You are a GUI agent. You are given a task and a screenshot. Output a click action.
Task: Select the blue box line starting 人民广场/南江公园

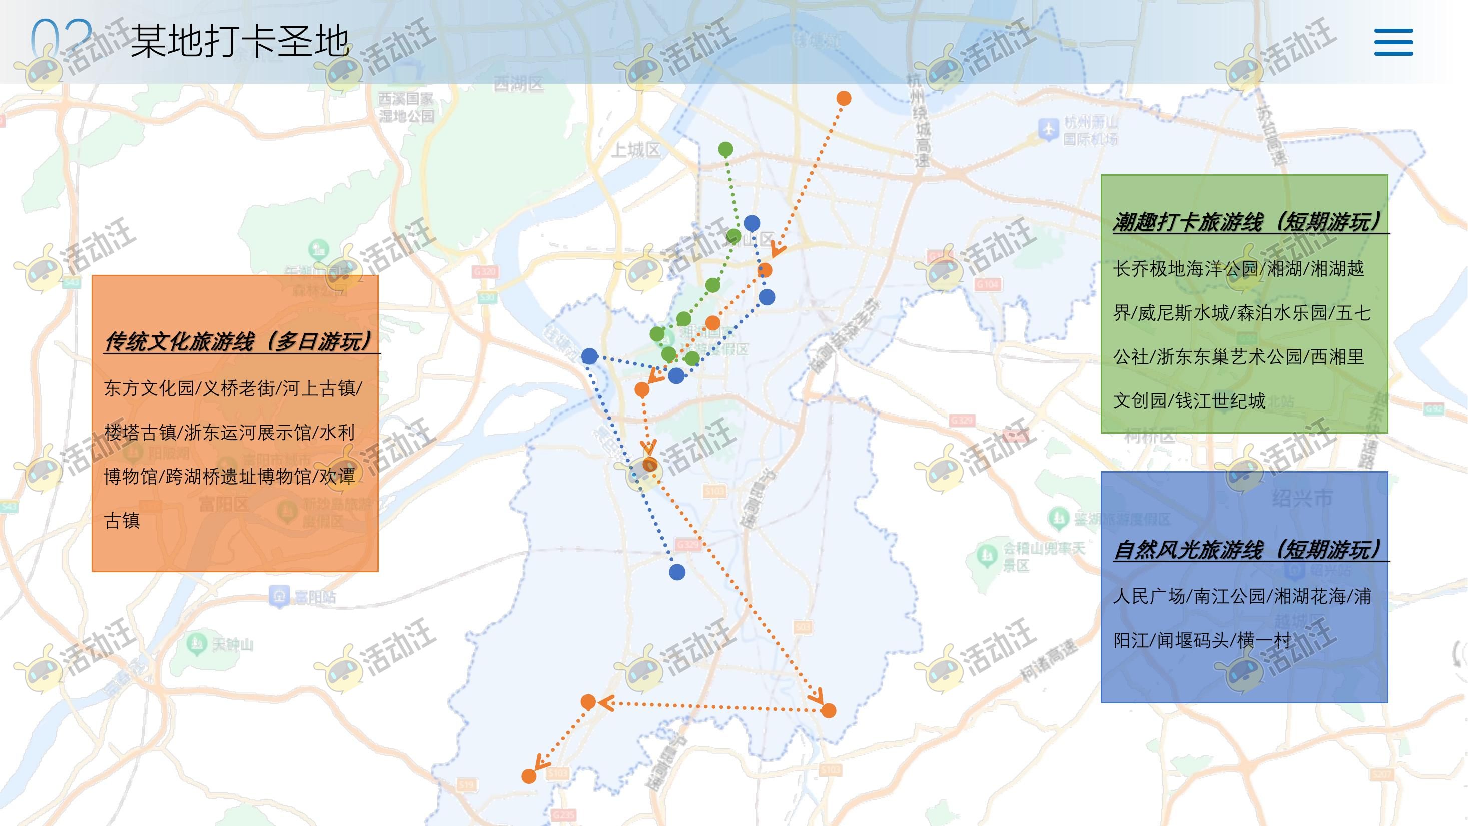pyautogui.click(x=1242, y=596)
